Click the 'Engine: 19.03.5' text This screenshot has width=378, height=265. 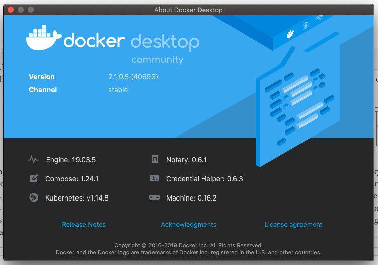pos(71,160)
